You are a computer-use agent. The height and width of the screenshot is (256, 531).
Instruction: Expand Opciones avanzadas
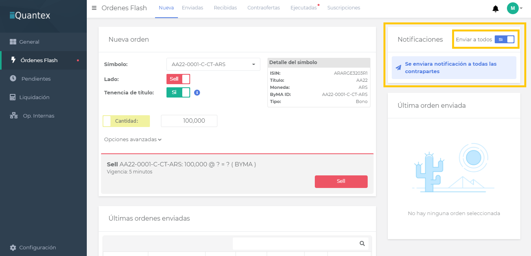click(x=133, y=140)
